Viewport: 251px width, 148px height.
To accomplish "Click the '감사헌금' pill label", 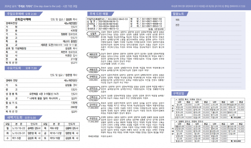I will [93, 105].
